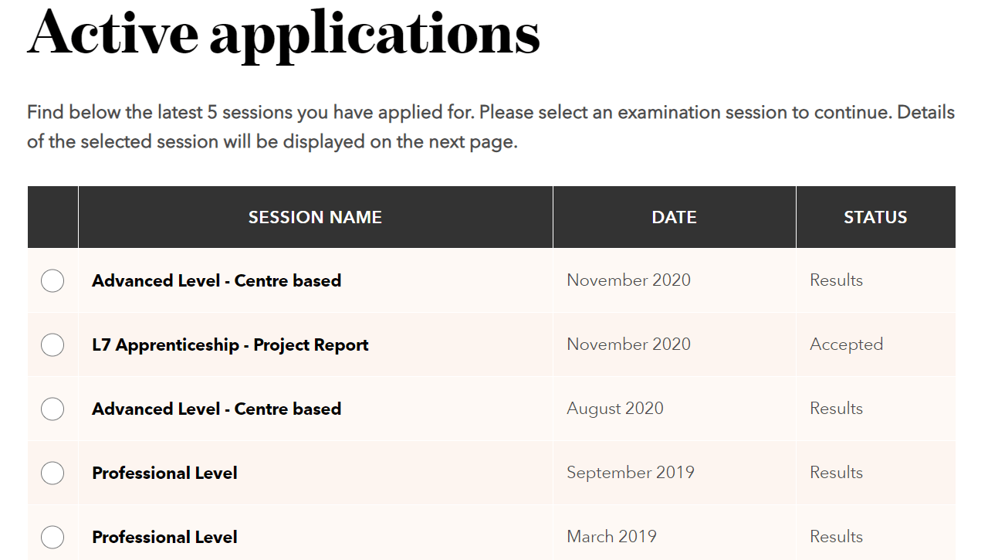Click the September 2019 date cell
This screenshot has height=560, width=988.
point(631,473)
